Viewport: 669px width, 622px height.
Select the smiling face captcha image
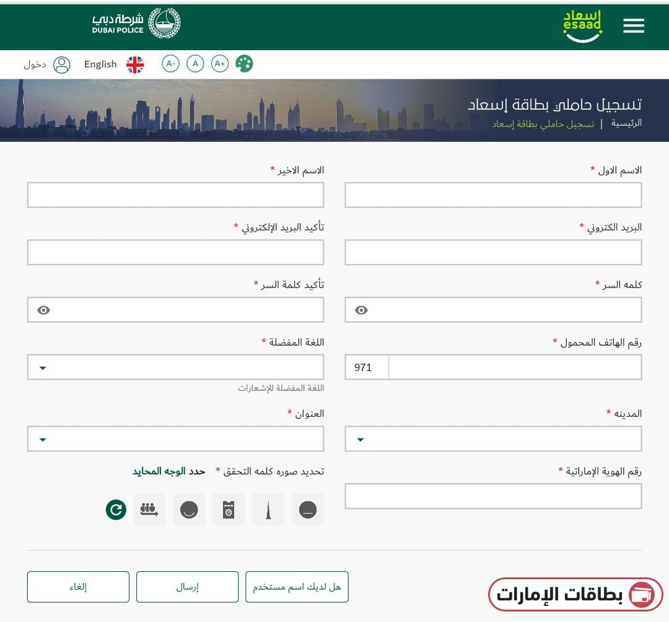click(x=189, y=510)
